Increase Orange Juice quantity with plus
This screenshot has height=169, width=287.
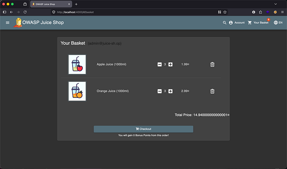(x=171, y=91)
